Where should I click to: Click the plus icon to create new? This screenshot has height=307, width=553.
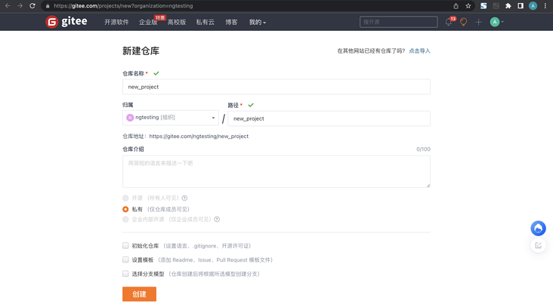coord(478,23)
